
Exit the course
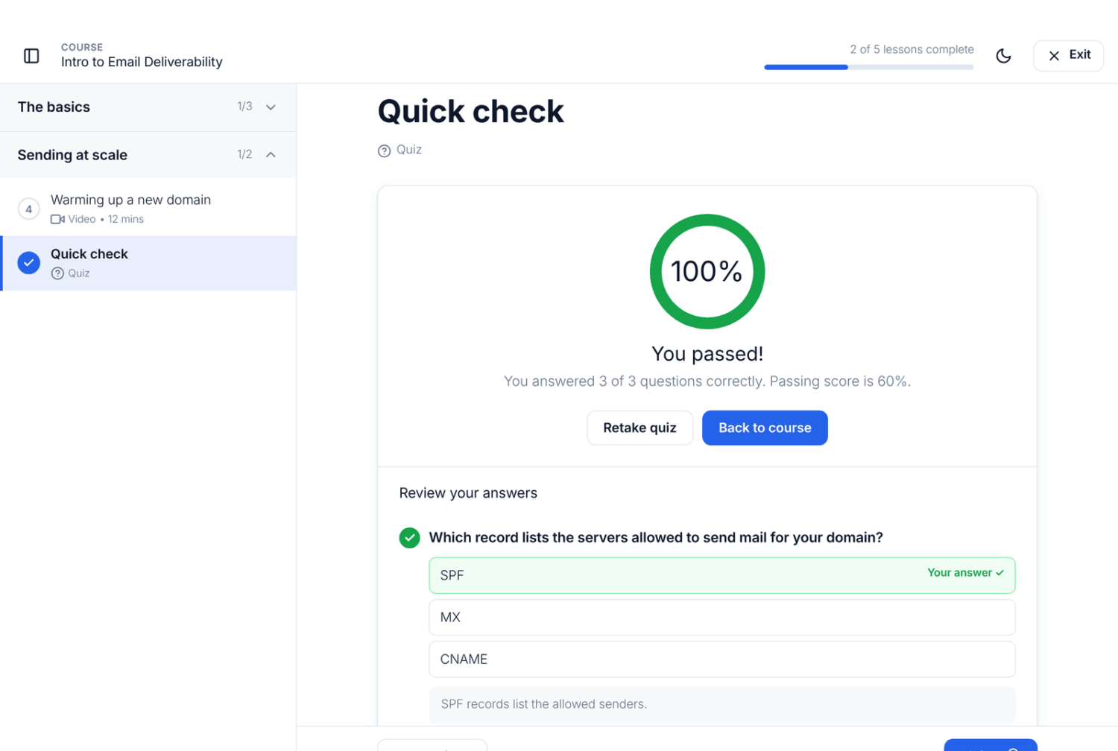pos(1068,56)
